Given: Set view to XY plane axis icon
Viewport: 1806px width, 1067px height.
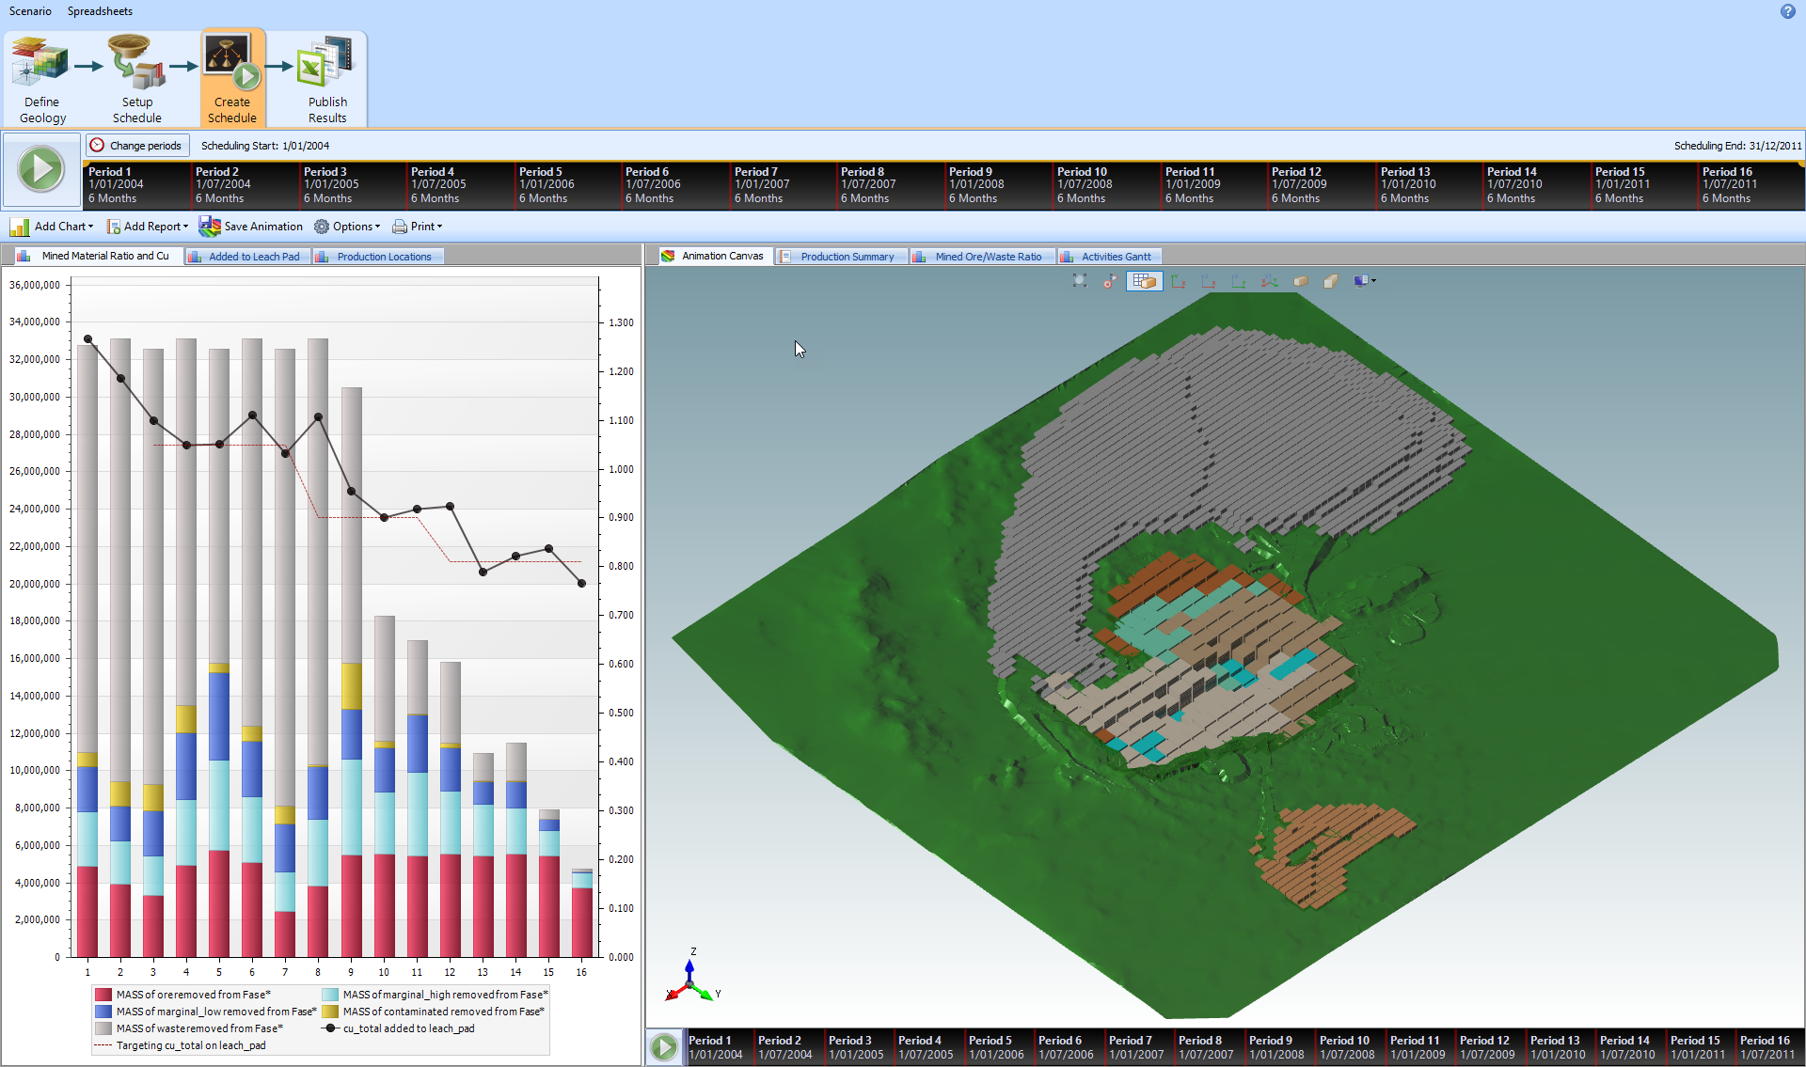Looking at the screenshot, I should 1178,280.
